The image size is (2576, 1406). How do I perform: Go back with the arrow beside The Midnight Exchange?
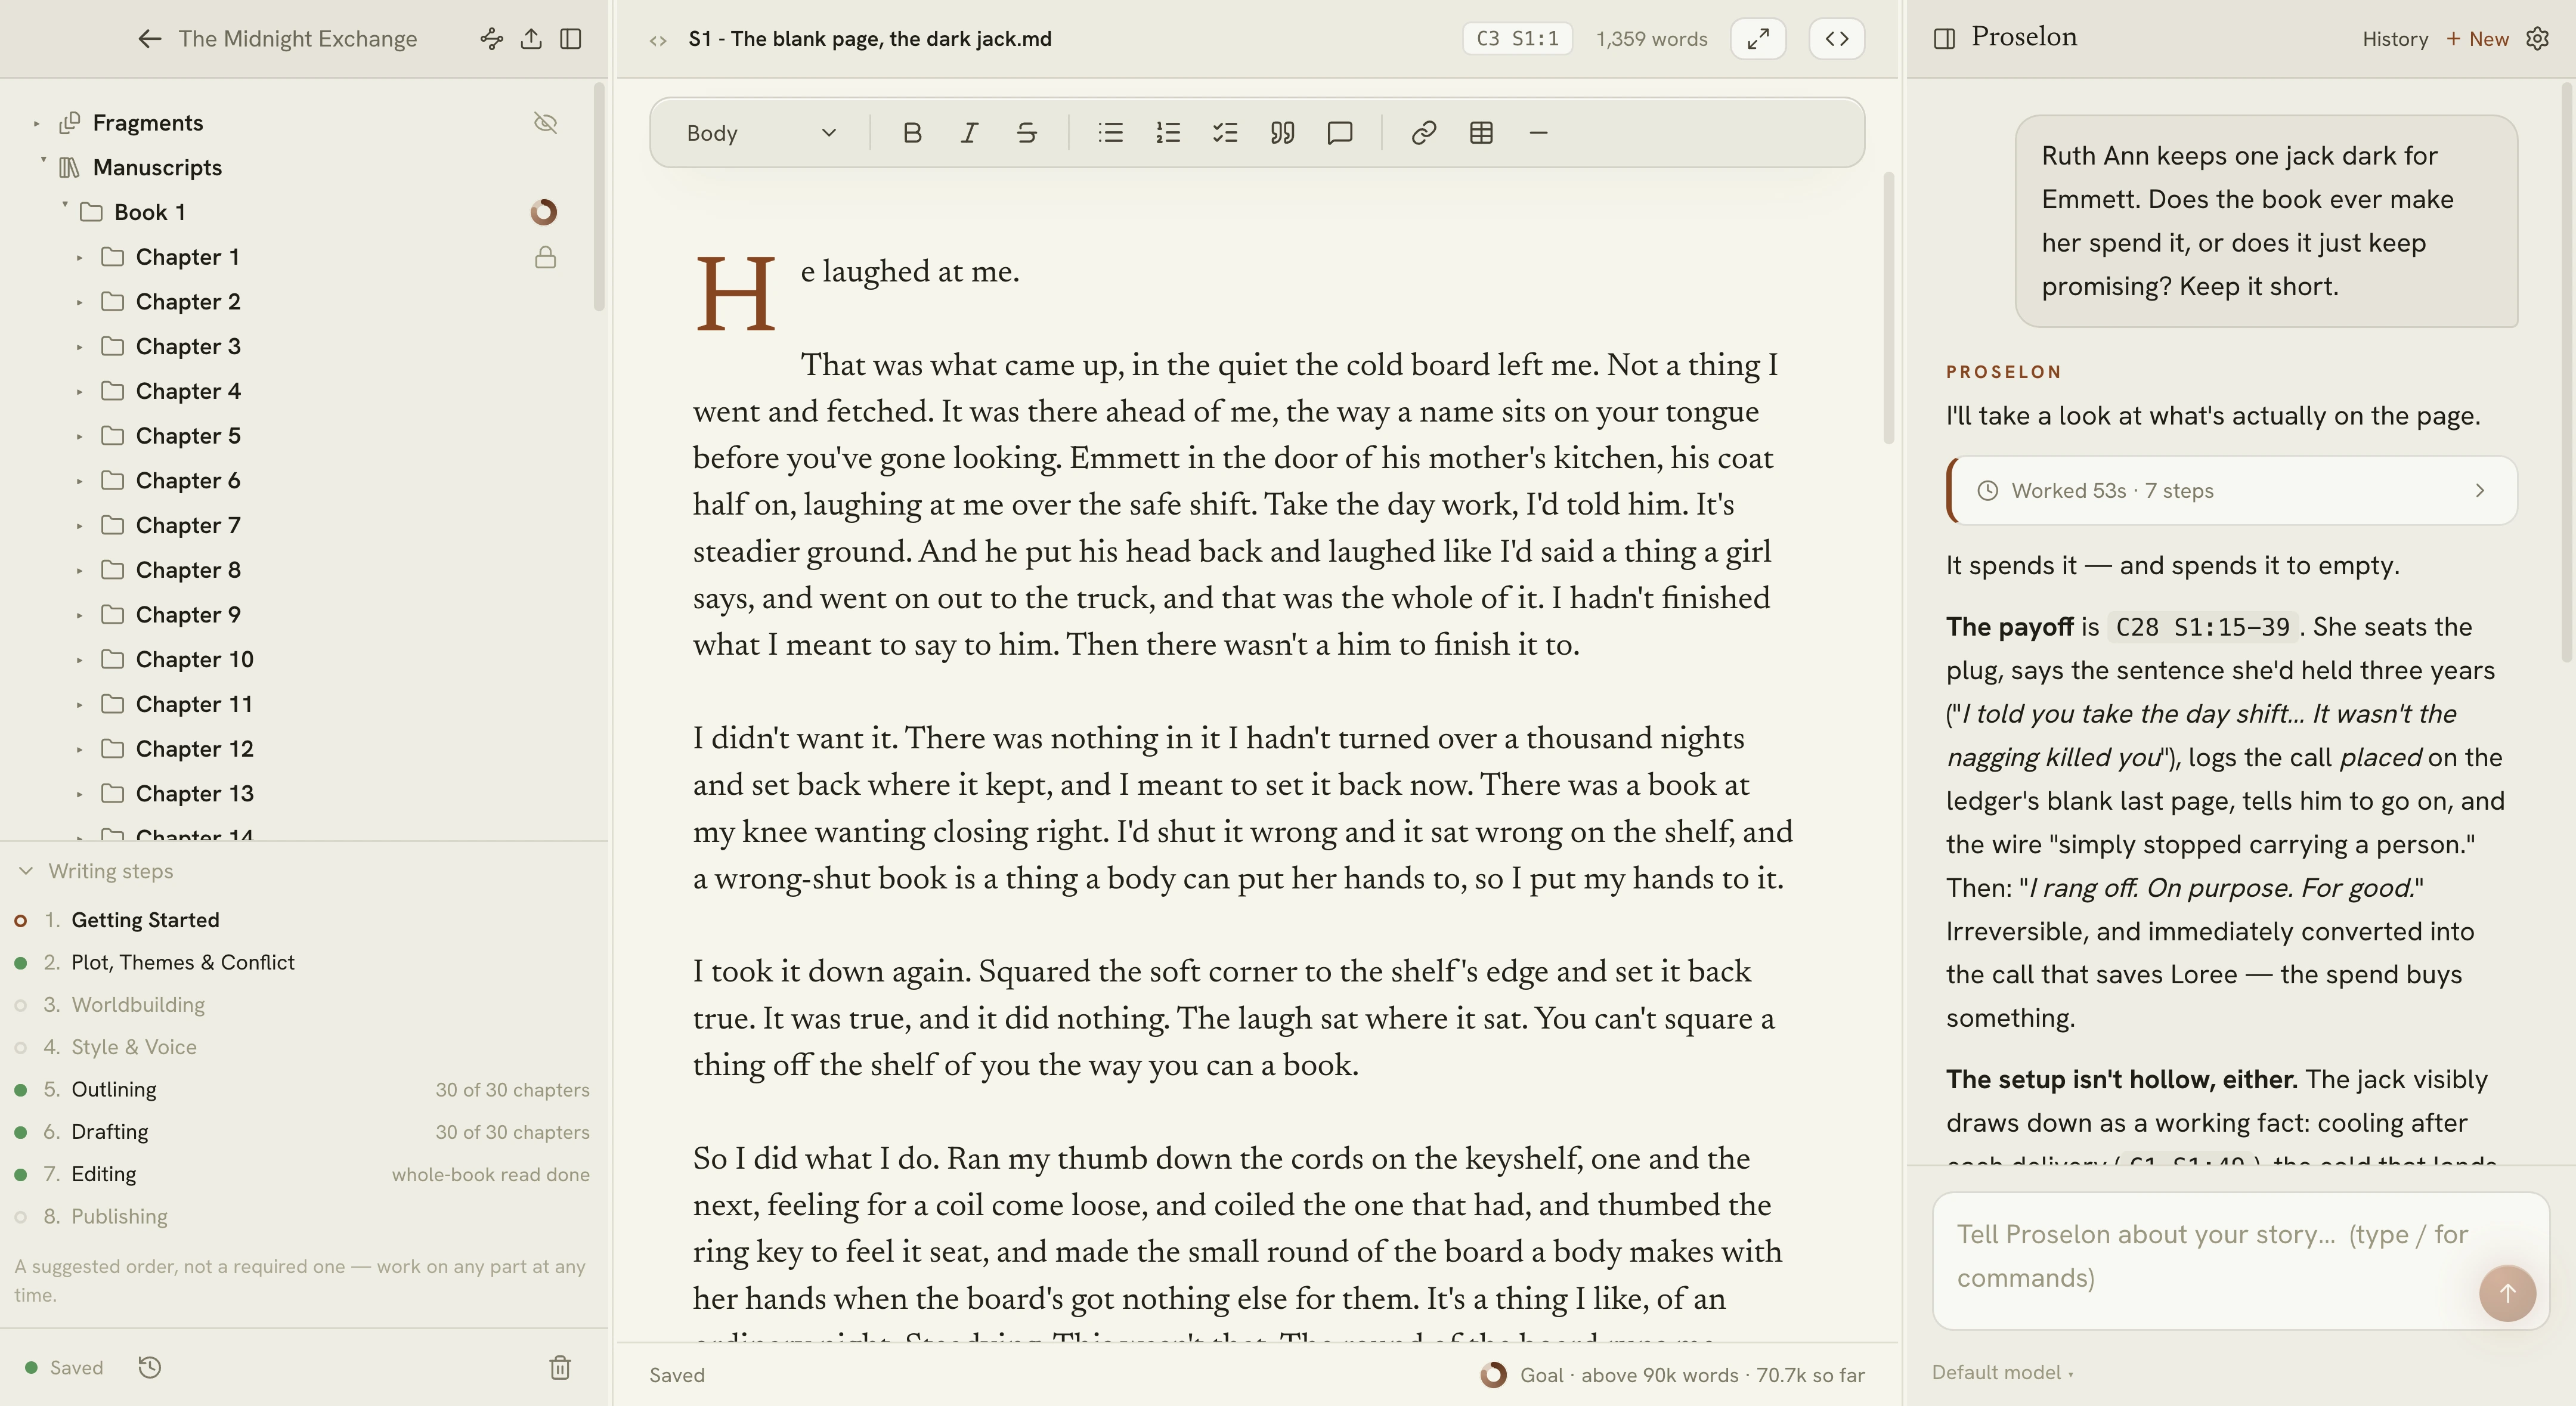pos(149,39)
